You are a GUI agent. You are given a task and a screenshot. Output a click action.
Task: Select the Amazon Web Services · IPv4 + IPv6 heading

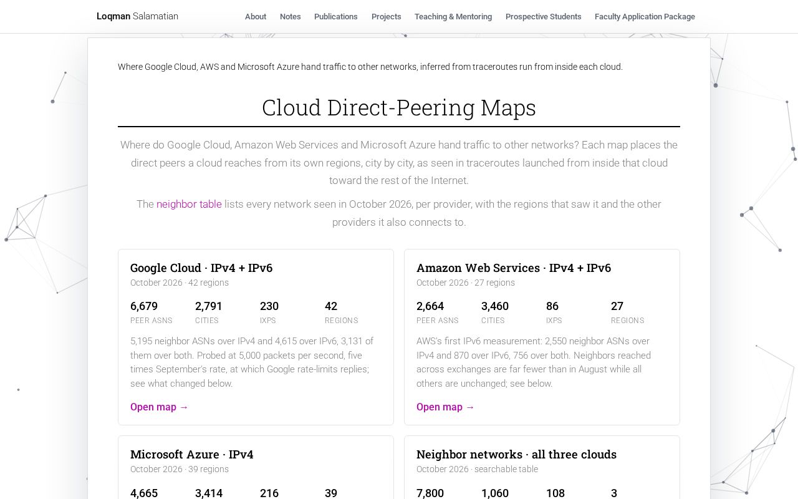514,268
